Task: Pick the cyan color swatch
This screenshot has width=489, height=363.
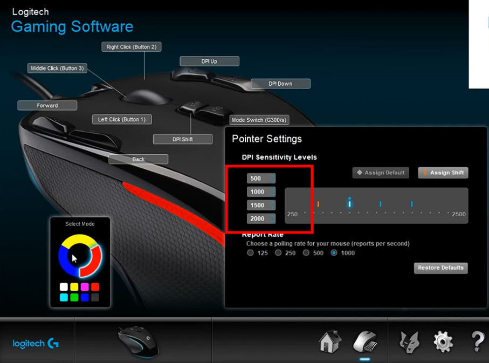Action: pos(64,297)
